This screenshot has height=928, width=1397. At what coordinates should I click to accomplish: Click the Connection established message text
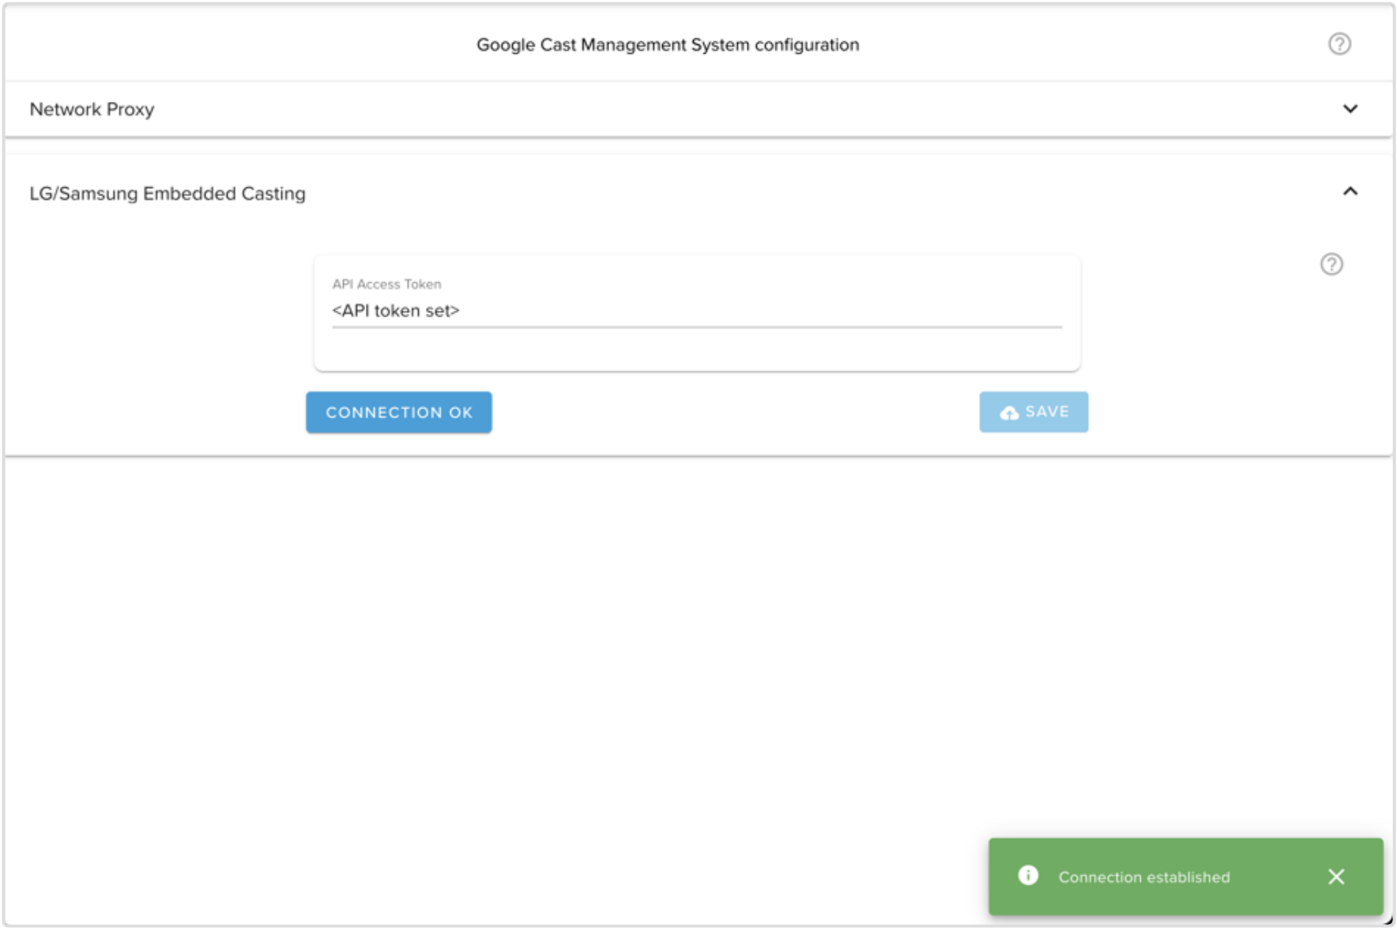[1143, 877]
